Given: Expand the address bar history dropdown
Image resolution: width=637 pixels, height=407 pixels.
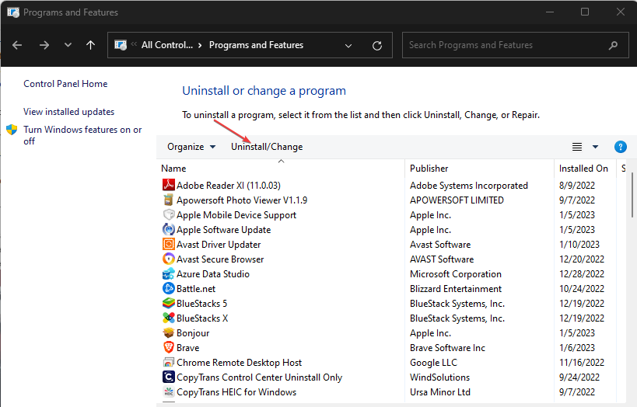Looking at the screenshot, I should tap(352, 45).
